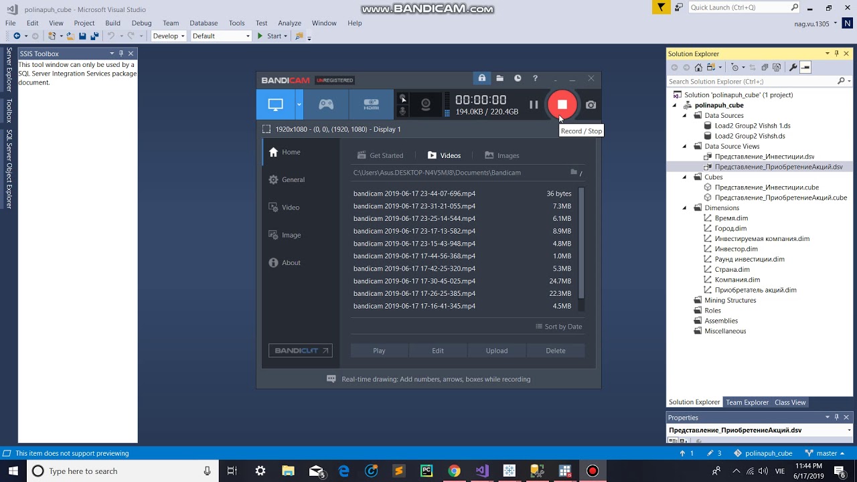Open screen recording mode dropdown arrow
The width and height of the screenshot is (857, 482).
(x=299, y=104)
